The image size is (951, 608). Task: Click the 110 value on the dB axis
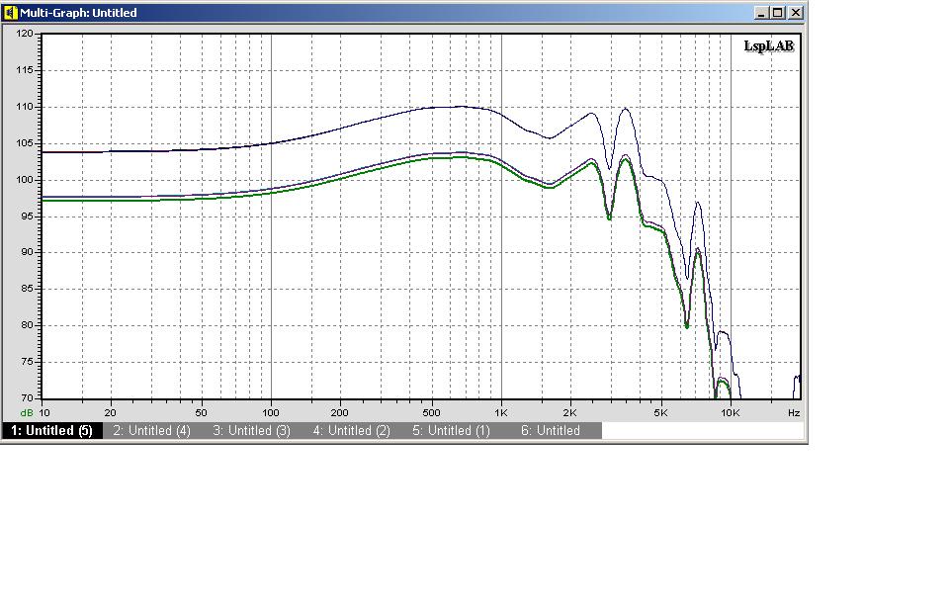click(x=25, y=107)
